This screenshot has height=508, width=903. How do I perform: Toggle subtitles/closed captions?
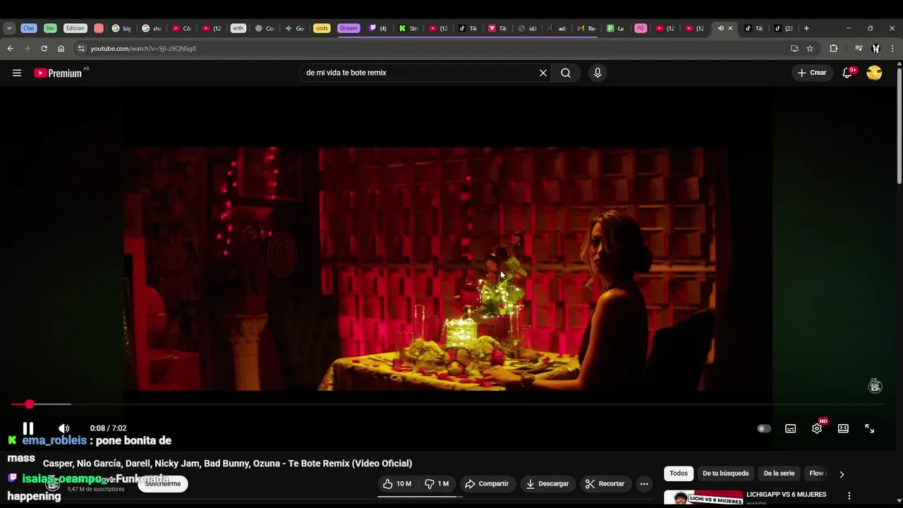tap(791, 428)
